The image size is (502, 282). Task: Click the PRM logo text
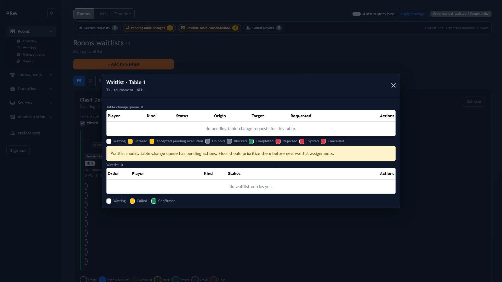12,13
